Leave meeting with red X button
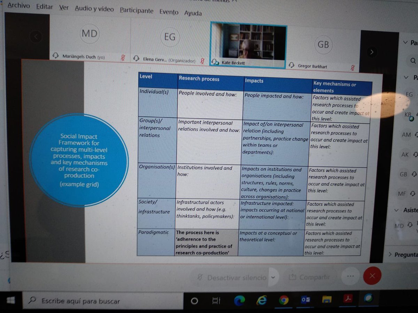The width and height of the screenshot is (418, 313). tap(372, 276)
